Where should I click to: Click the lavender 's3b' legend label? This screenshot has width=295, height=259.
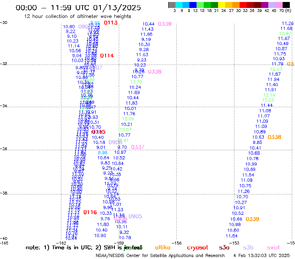point(248,247)
